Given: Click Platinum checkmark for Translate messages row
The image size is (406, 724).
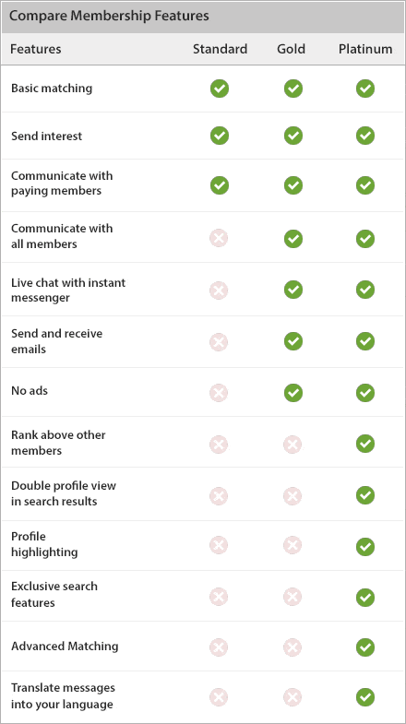Looking at the screenshot, I should coord(365,697).
